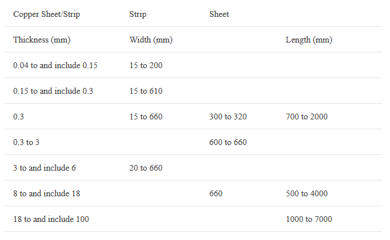
Task: Select the '0.04 to and include 0.15' thickness
Action: [55, 65]
